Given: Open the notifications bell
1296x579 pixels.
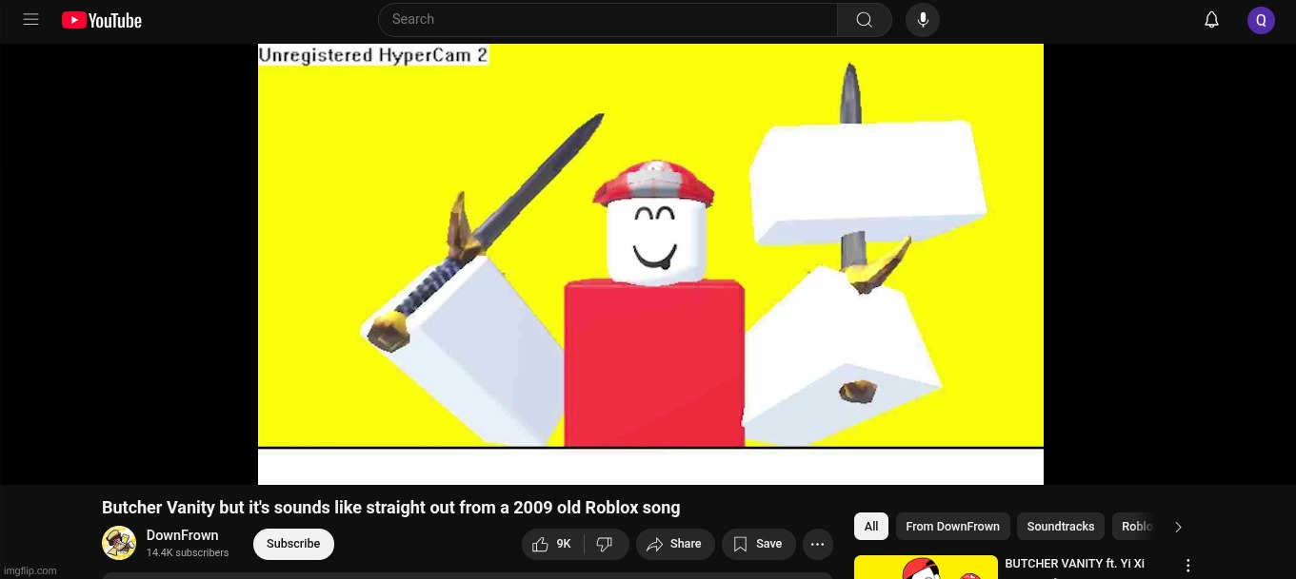Looking at the screenshot, I should coord(1211,20).
